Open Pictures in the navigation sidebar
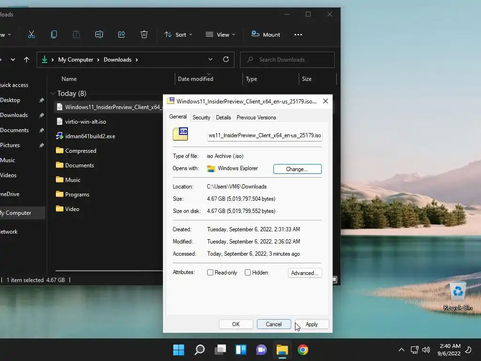481x361 pixels. tap(10, 145)
